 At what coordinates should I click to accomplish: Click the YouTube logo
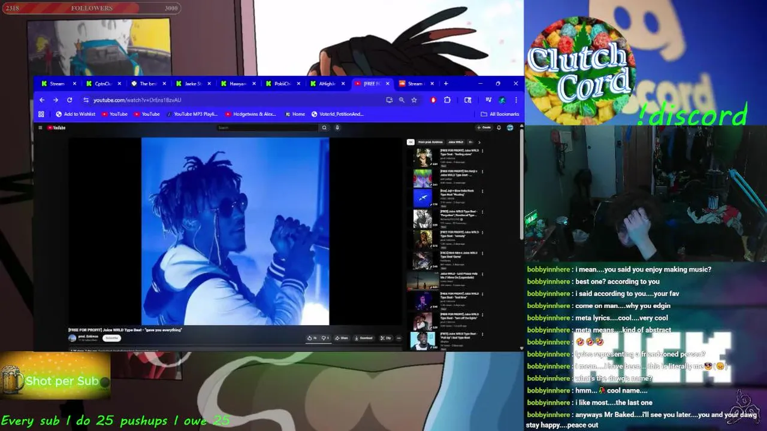coord(56,128)
